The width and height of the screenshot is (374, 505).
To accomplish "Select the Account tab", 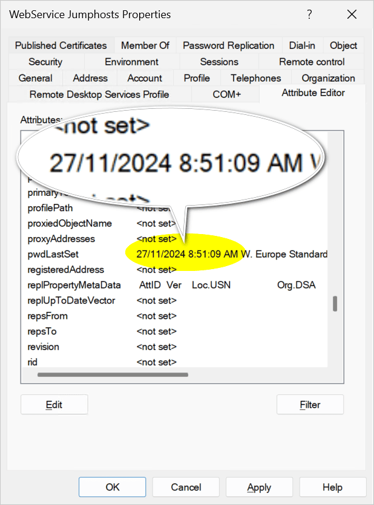I will pyautogui.click(x=145, y=78).
